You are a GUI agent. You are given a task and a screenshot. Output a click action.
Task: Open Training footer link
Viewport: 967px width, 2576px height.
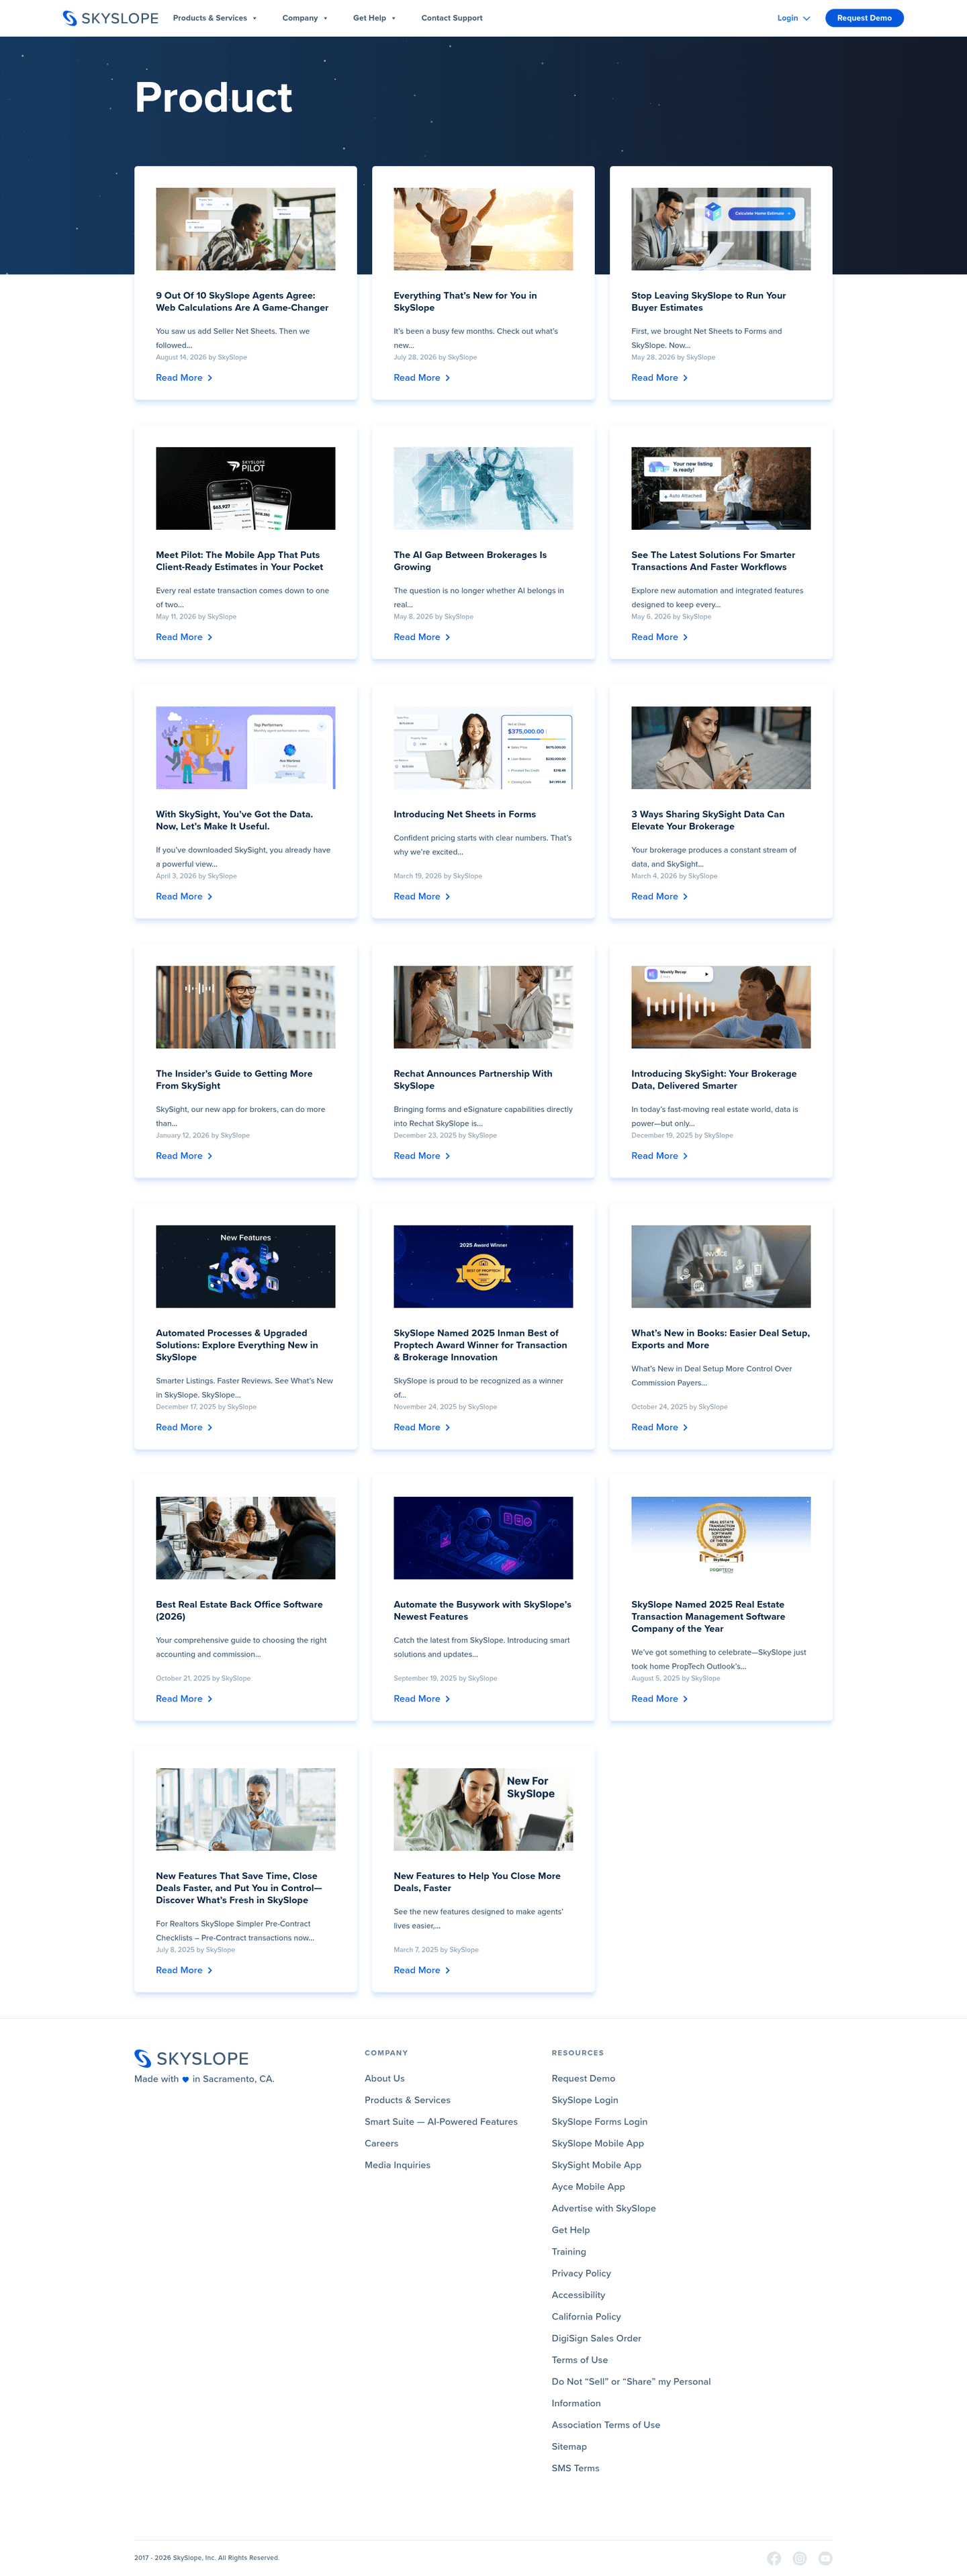[x=569, y=2252]
